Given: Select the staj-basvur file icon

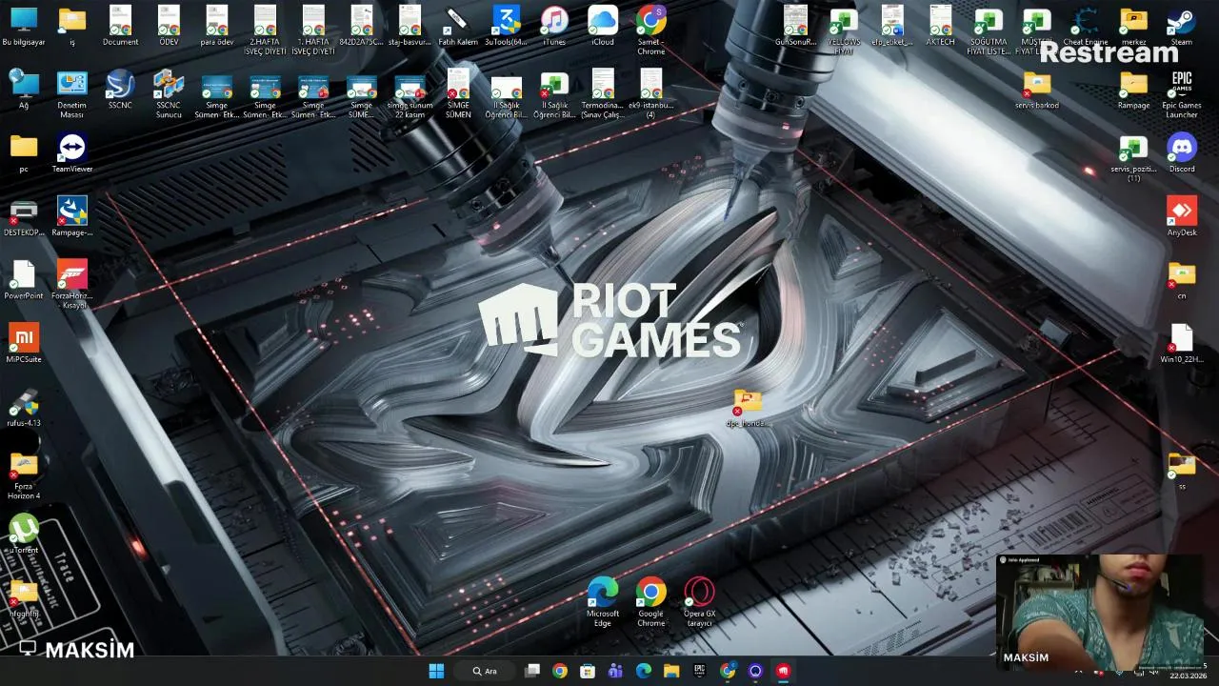Looking at the screenshot, I should coord(410,26).
